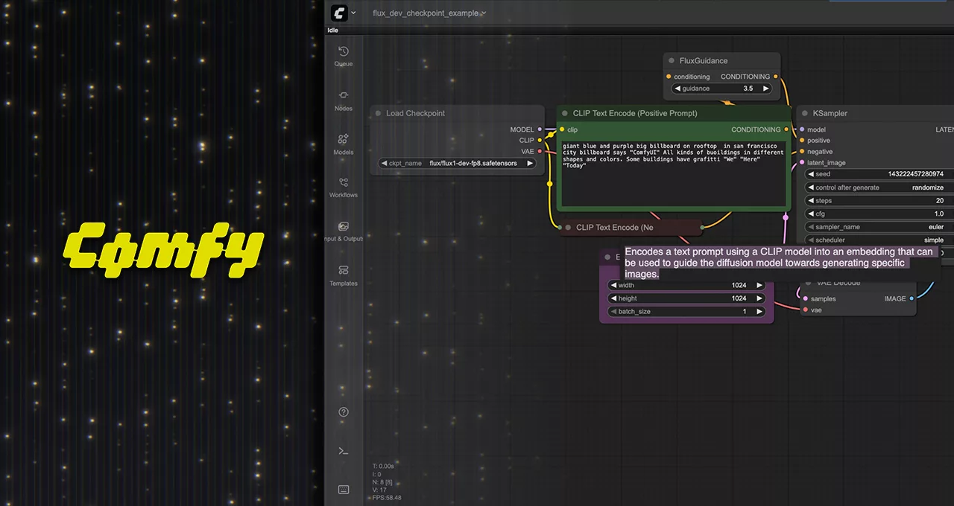Open the Templates browser
Viewport: 954px width, 506px height.
[343, 275]
